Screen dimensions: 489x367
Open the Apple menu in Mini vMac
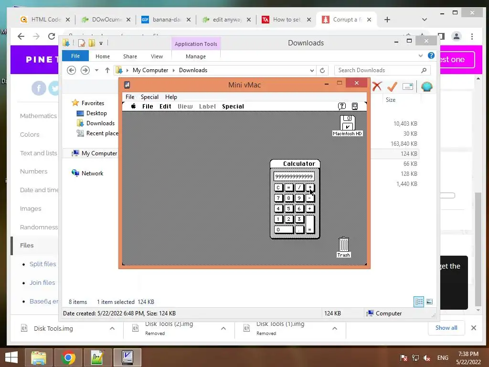click(x=134, y=106)
